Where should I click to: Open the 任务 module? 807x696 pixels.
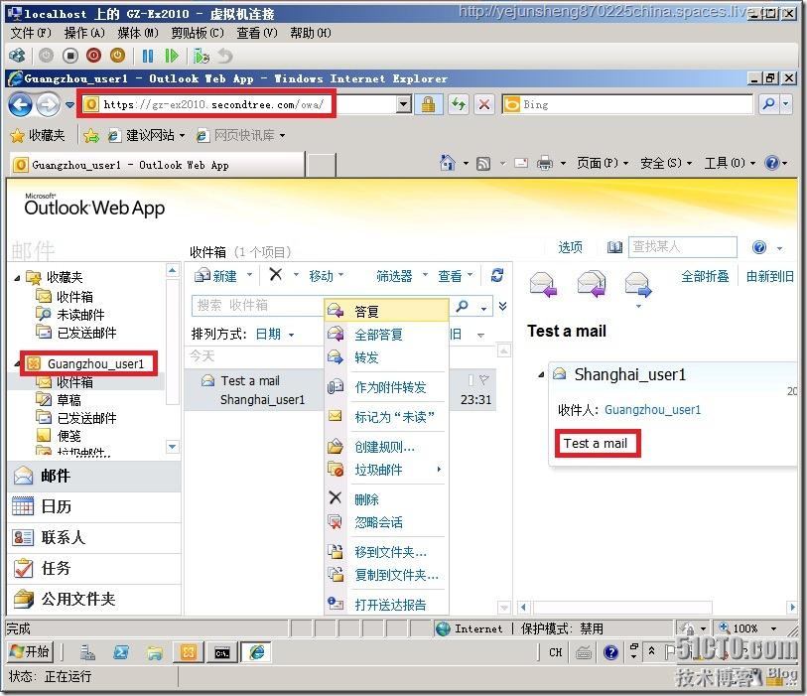pyautogui.click(x=94, y=568)
